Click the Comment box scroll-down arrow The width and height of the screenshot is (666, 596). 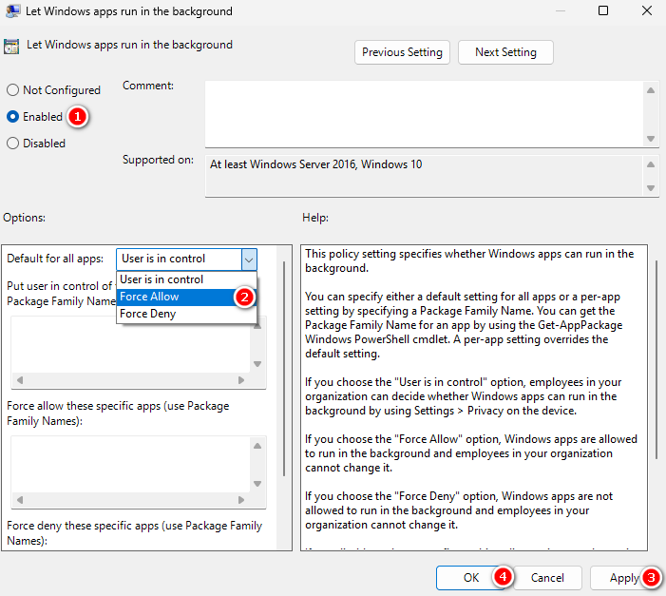point(651,138)
